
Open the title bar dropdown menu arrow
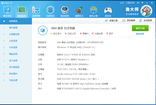142,3
